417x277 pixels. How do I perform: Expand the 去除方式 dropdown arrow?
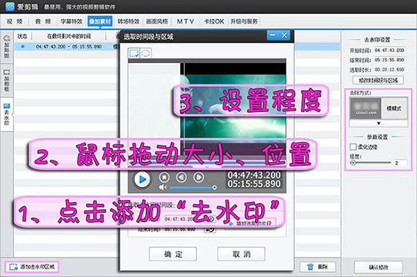click(379, 124)
